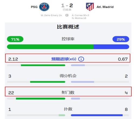This screenshot has width=135, height=119.
Task: Click the goal ball icon between scorers
Action: pos(67,15)
